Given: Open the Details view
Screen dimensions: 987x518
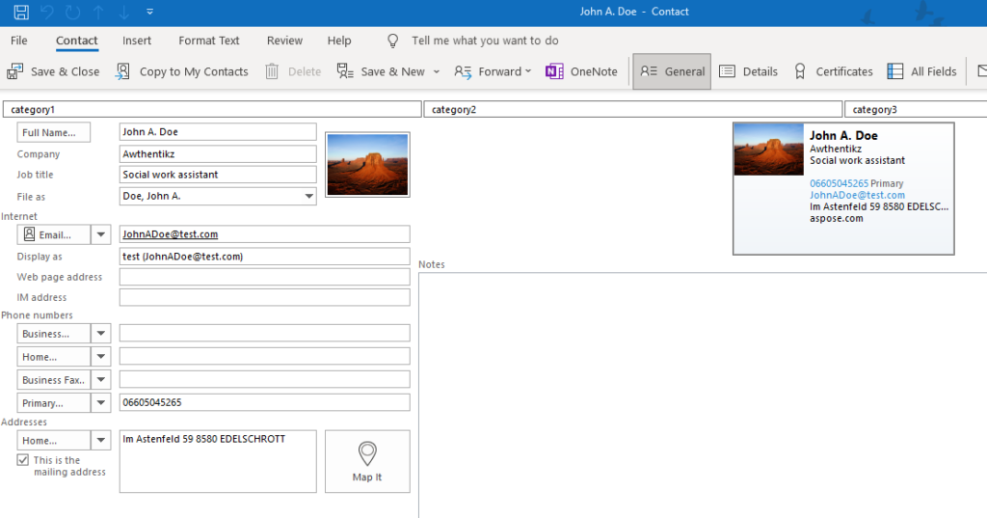Looking at the screenshot, I should [x=749, y=71].
